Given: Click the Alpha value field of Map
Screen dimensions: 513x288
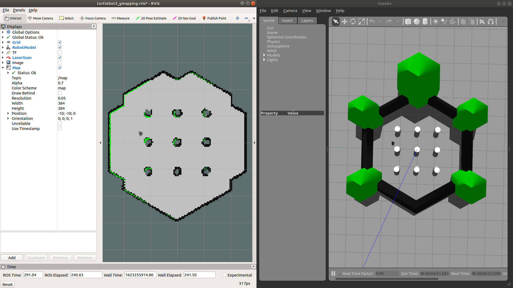Looking at the screenshot, I should [77, 83].
